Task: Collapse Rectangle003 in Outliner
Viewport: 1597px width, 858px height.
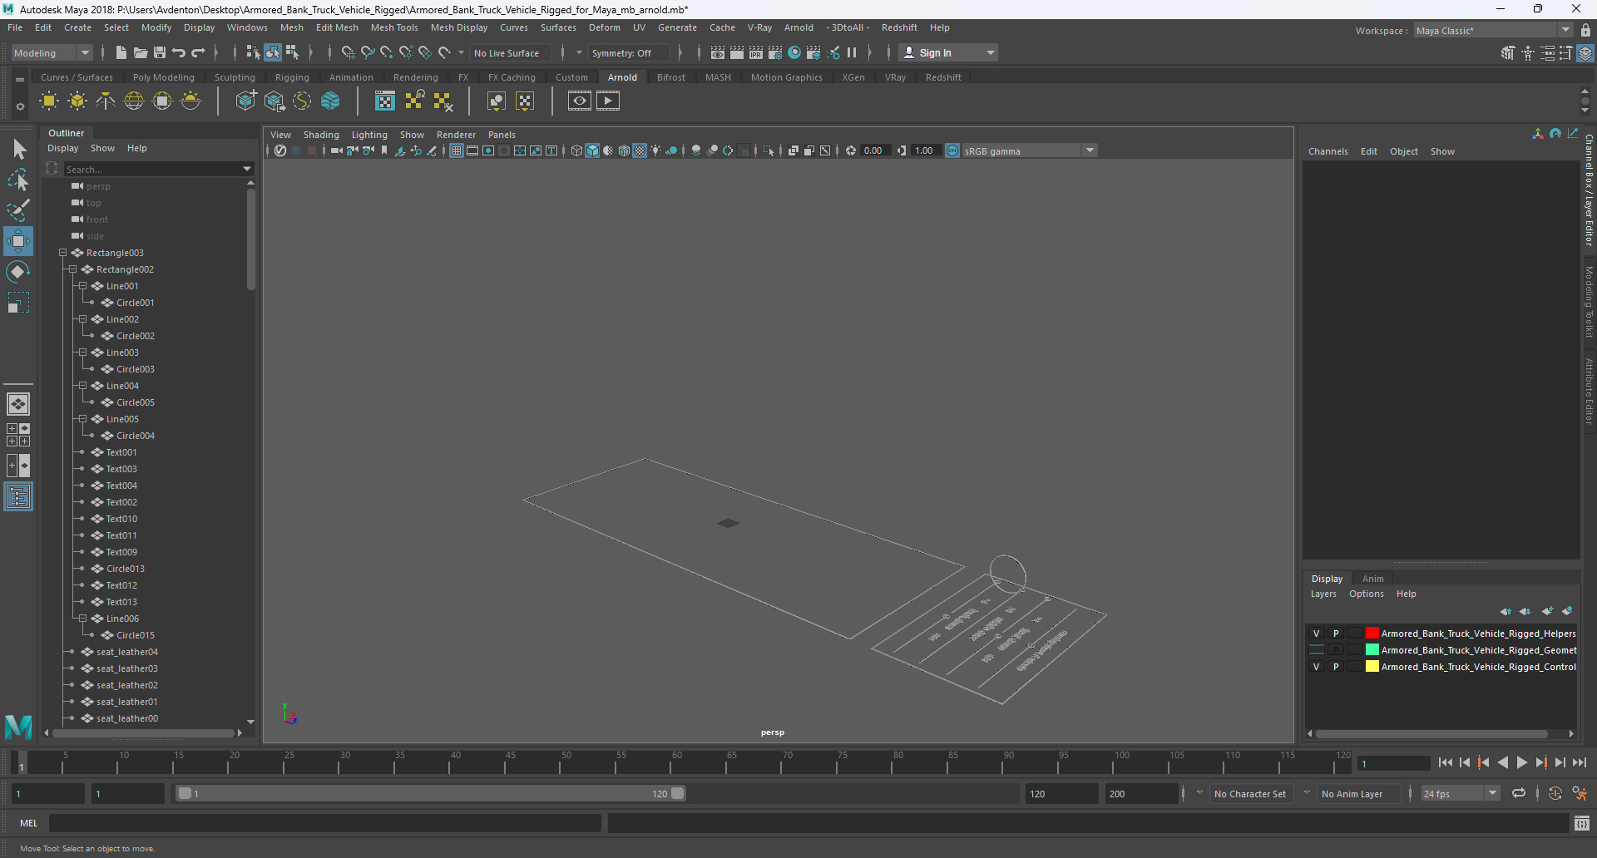Action: [62, 253]
